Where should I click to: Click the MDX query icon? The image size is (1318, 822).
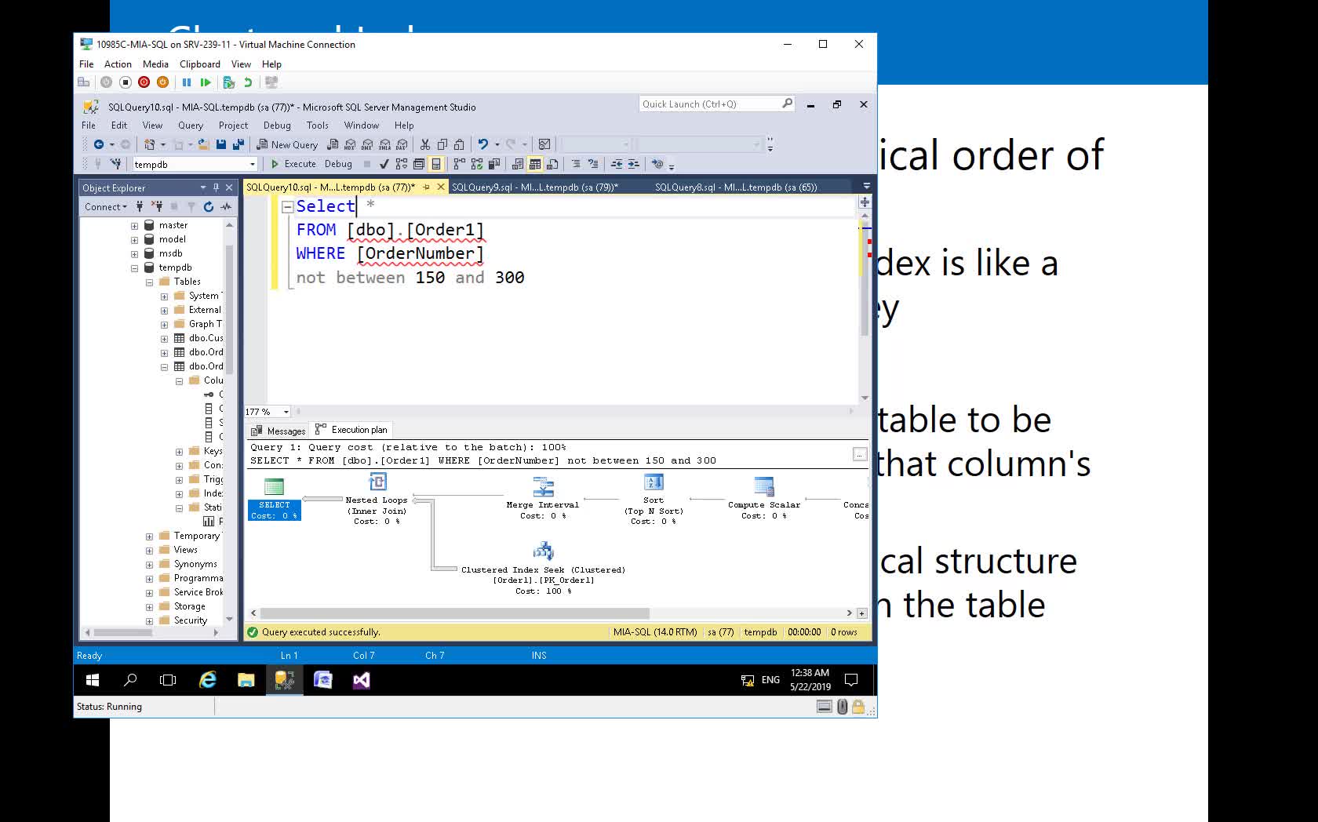point(350,144)
